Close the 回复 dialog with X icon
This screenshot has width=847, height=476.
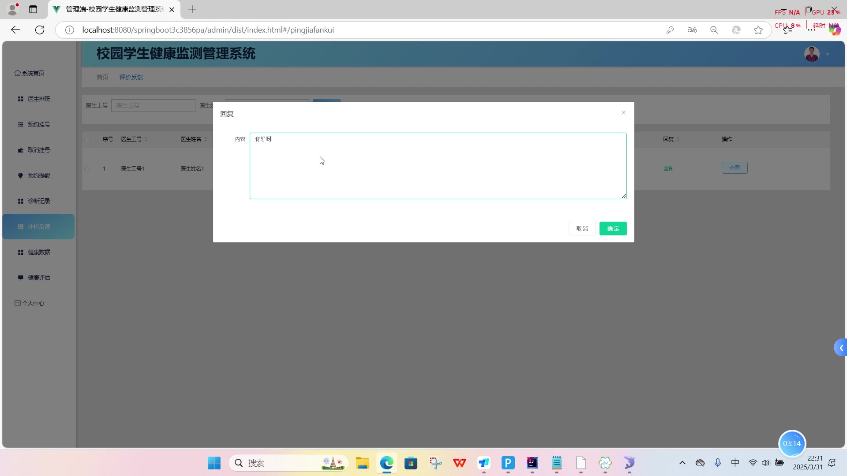(x=623, y=112)
